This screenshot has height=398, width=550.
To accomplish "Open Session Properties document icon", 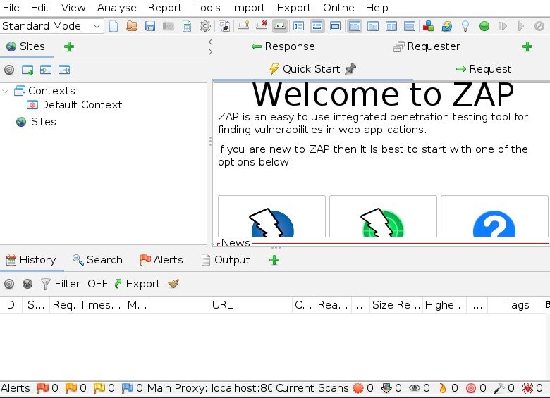I will (187, 26).
